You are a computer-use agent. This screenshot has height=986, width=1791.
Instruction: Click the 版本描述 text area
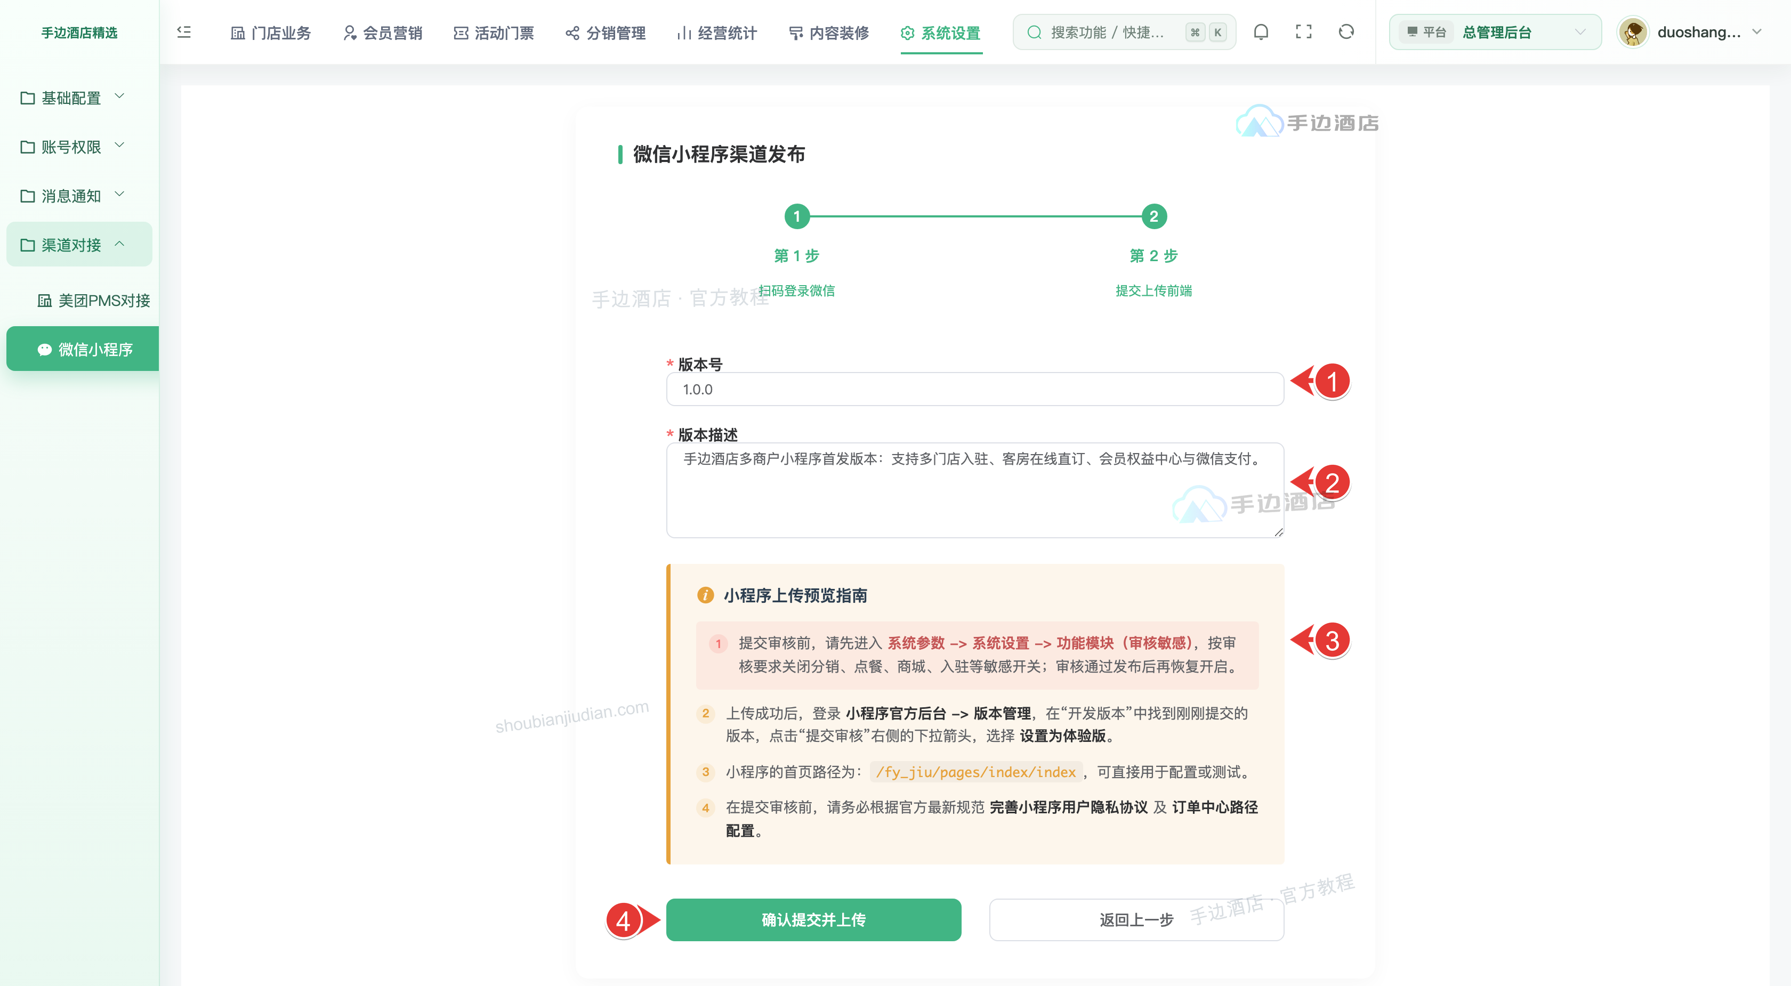pos(975,490)
